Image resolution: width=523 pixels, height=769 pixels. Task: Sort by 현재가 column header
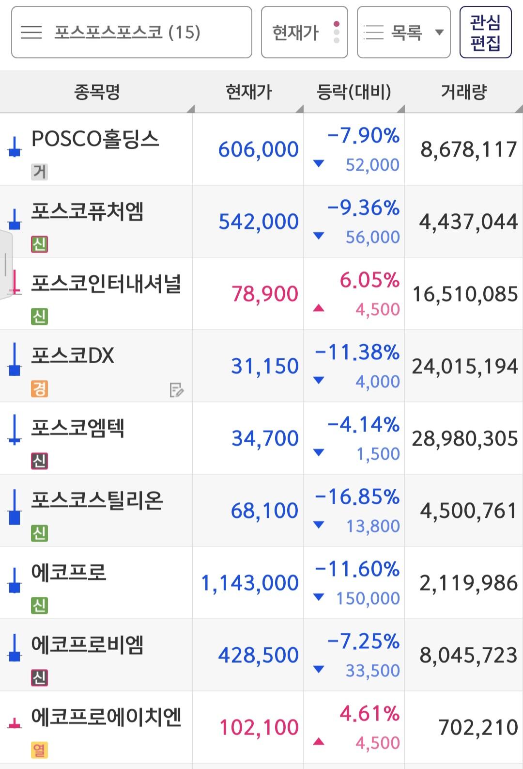[x=248, y=92]
